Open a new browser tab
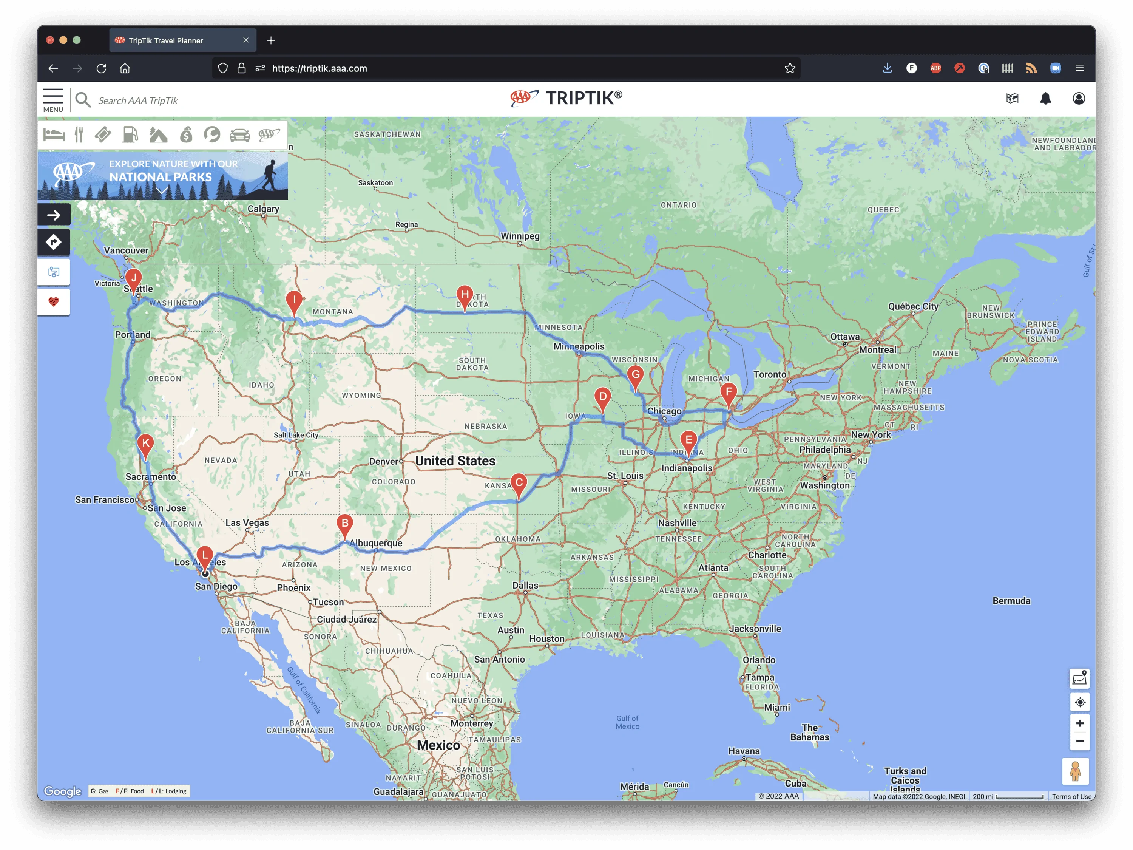The width and height of the screenshot is (1133, 850). point(271,40)
